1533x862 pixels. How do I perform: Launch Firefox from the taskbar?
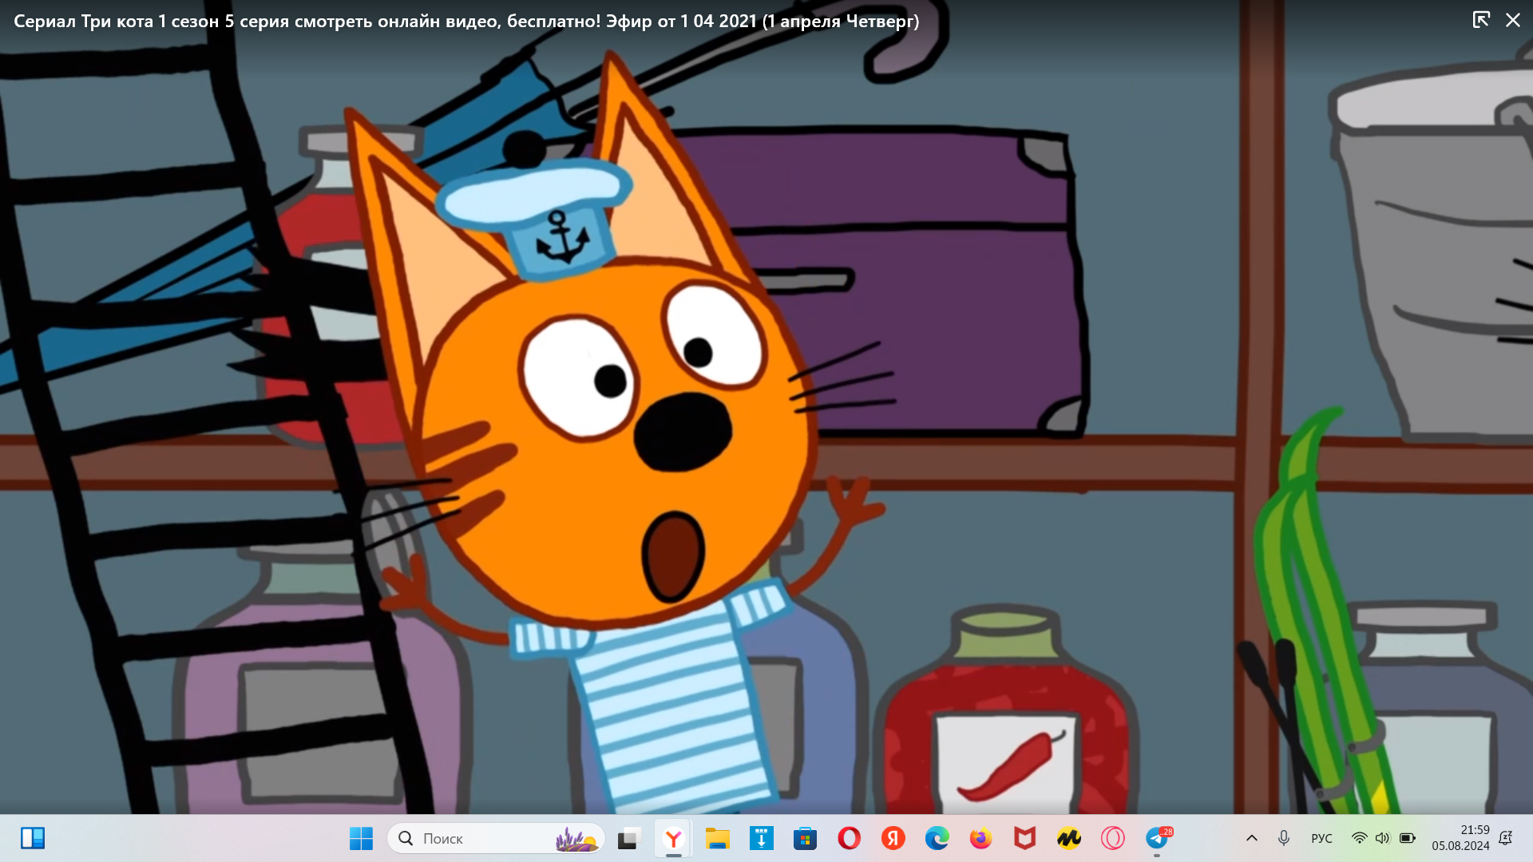coord(981,838)
